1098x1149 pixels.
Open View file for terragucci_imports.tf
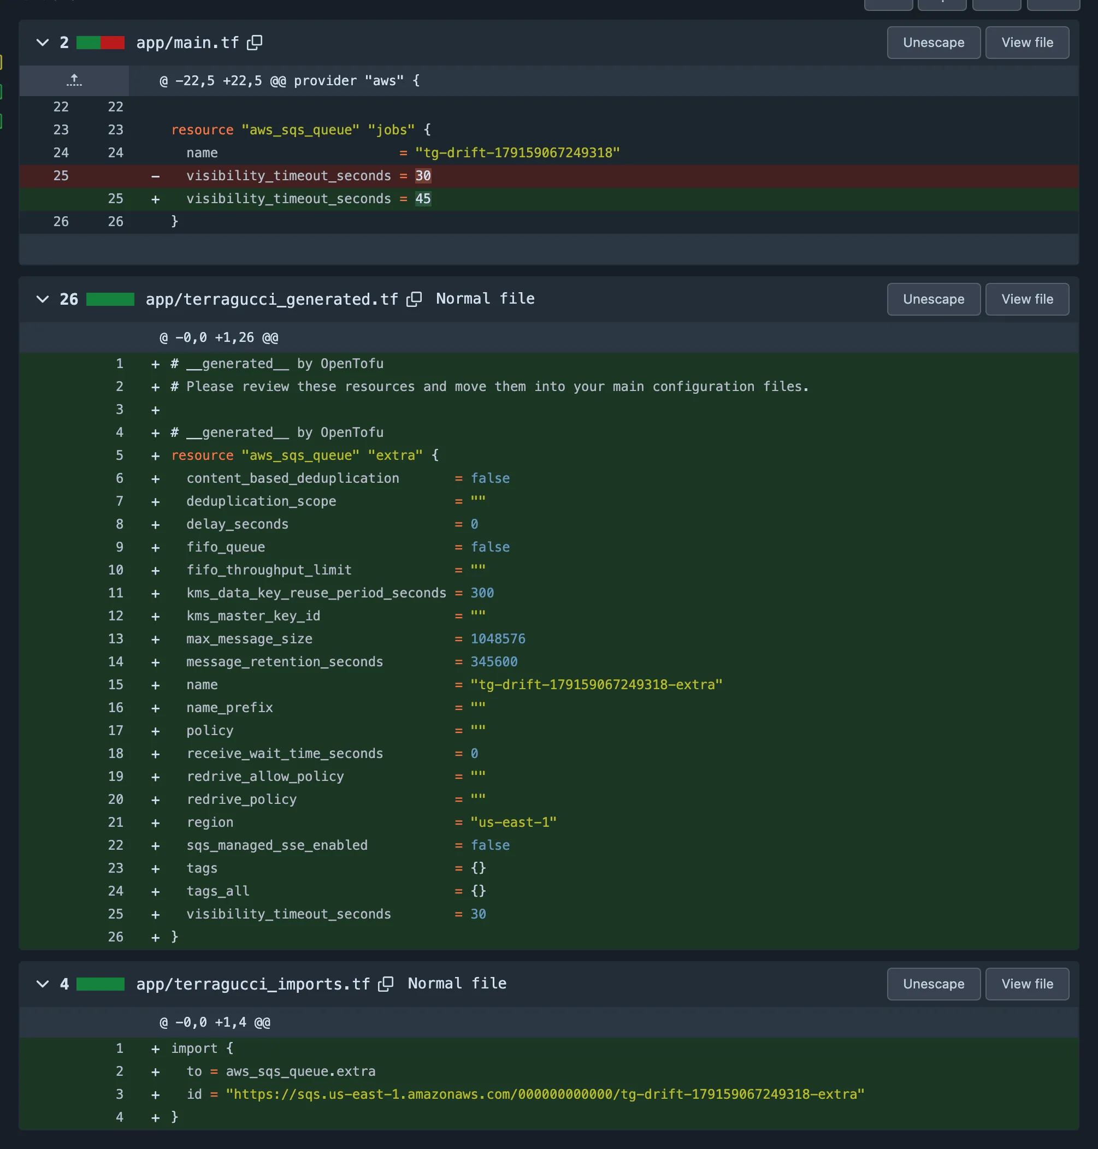tap(1027, 984)
